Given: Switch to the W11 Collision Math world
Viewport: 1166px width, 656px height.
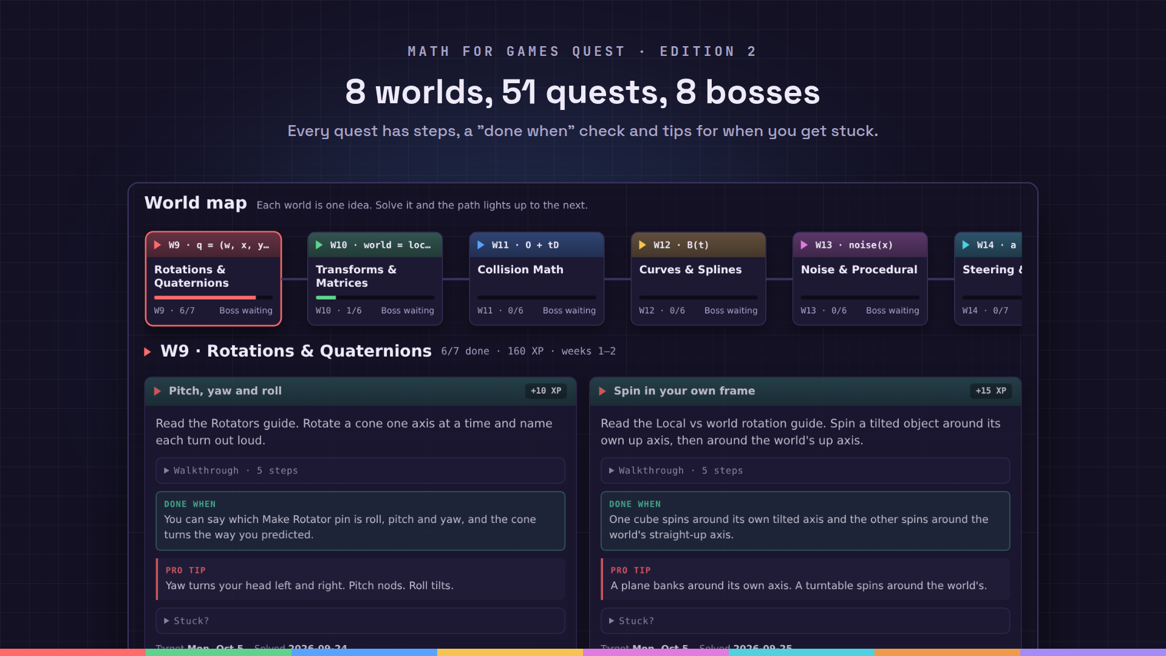Looking at the screenshot, I should (x=536, y=279).
